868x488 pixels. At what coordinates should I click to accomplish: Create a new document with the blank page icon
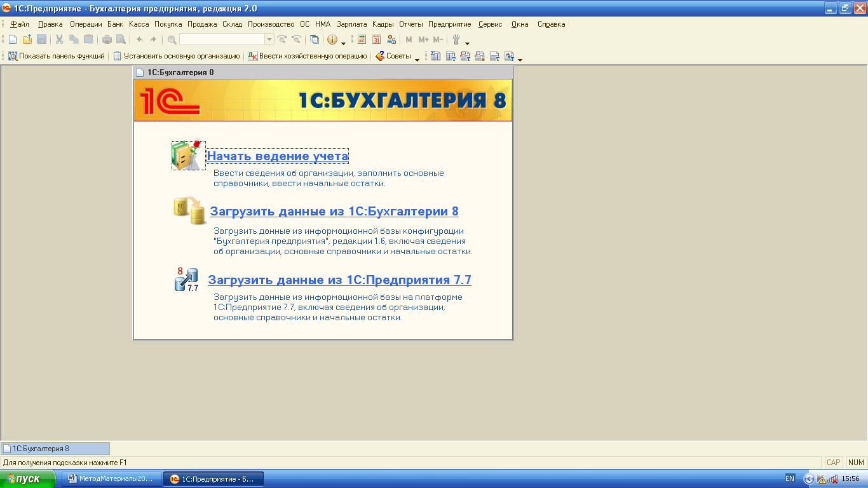[x=12, y=39]
